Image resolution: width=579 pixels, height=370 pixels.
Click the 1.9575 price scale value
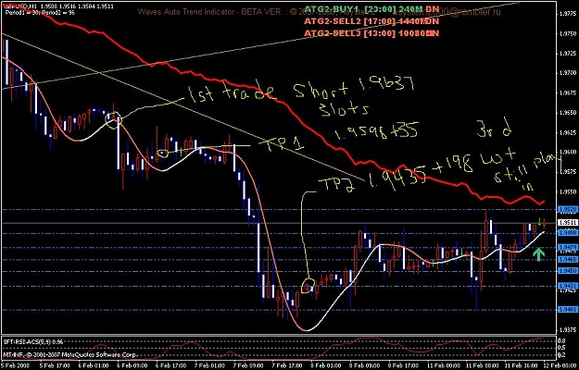568,172
